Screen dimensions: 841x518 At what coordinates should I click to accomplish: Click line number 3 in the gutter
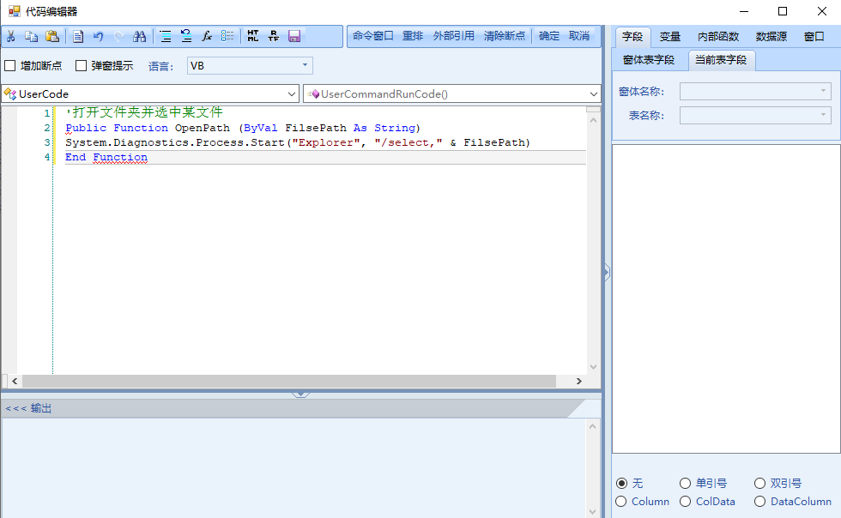tap(47, 142)
